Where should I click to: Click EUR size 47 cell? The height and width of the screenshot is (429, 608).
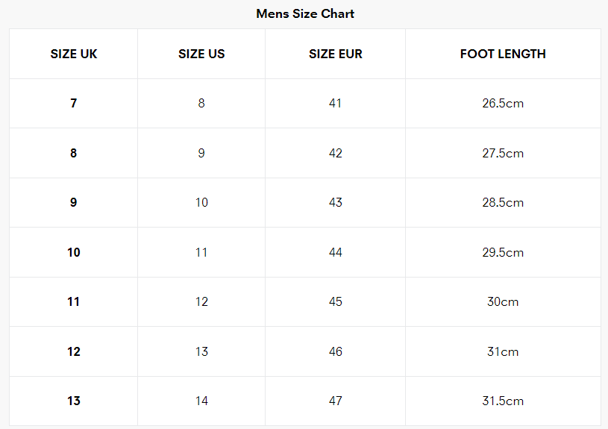(336, 401)
